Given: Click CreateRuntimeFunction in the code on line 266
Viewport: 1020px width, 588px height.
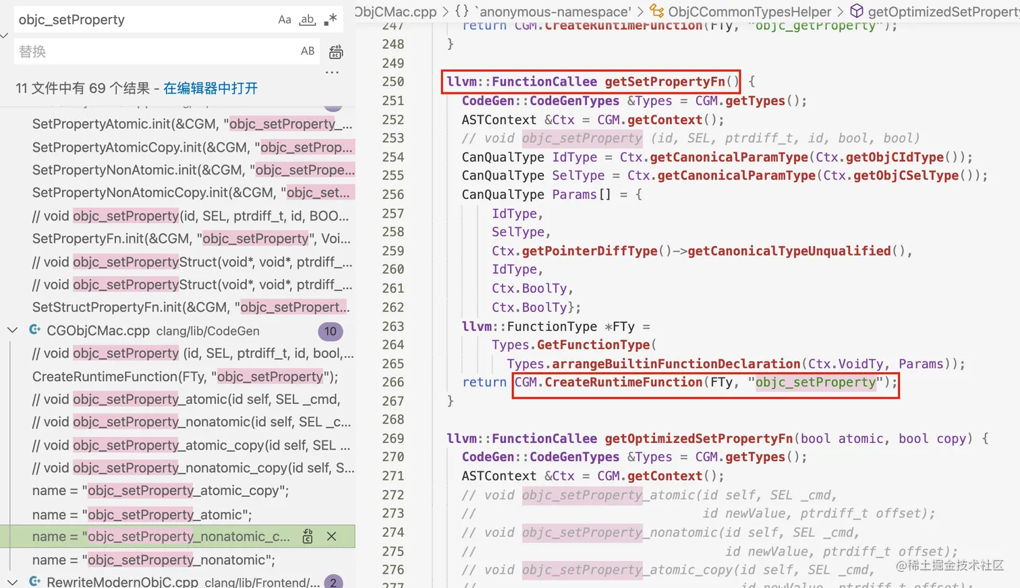Looking at the screenshot, I should pos(623,382).
